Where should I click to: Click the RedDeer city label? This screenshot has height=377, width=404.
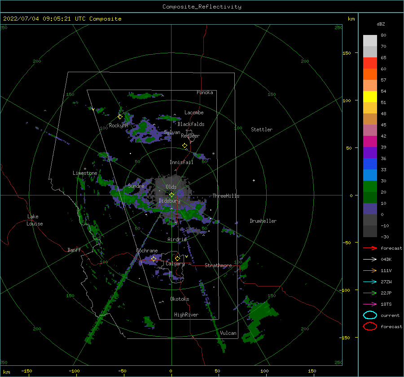click(190, 136)
